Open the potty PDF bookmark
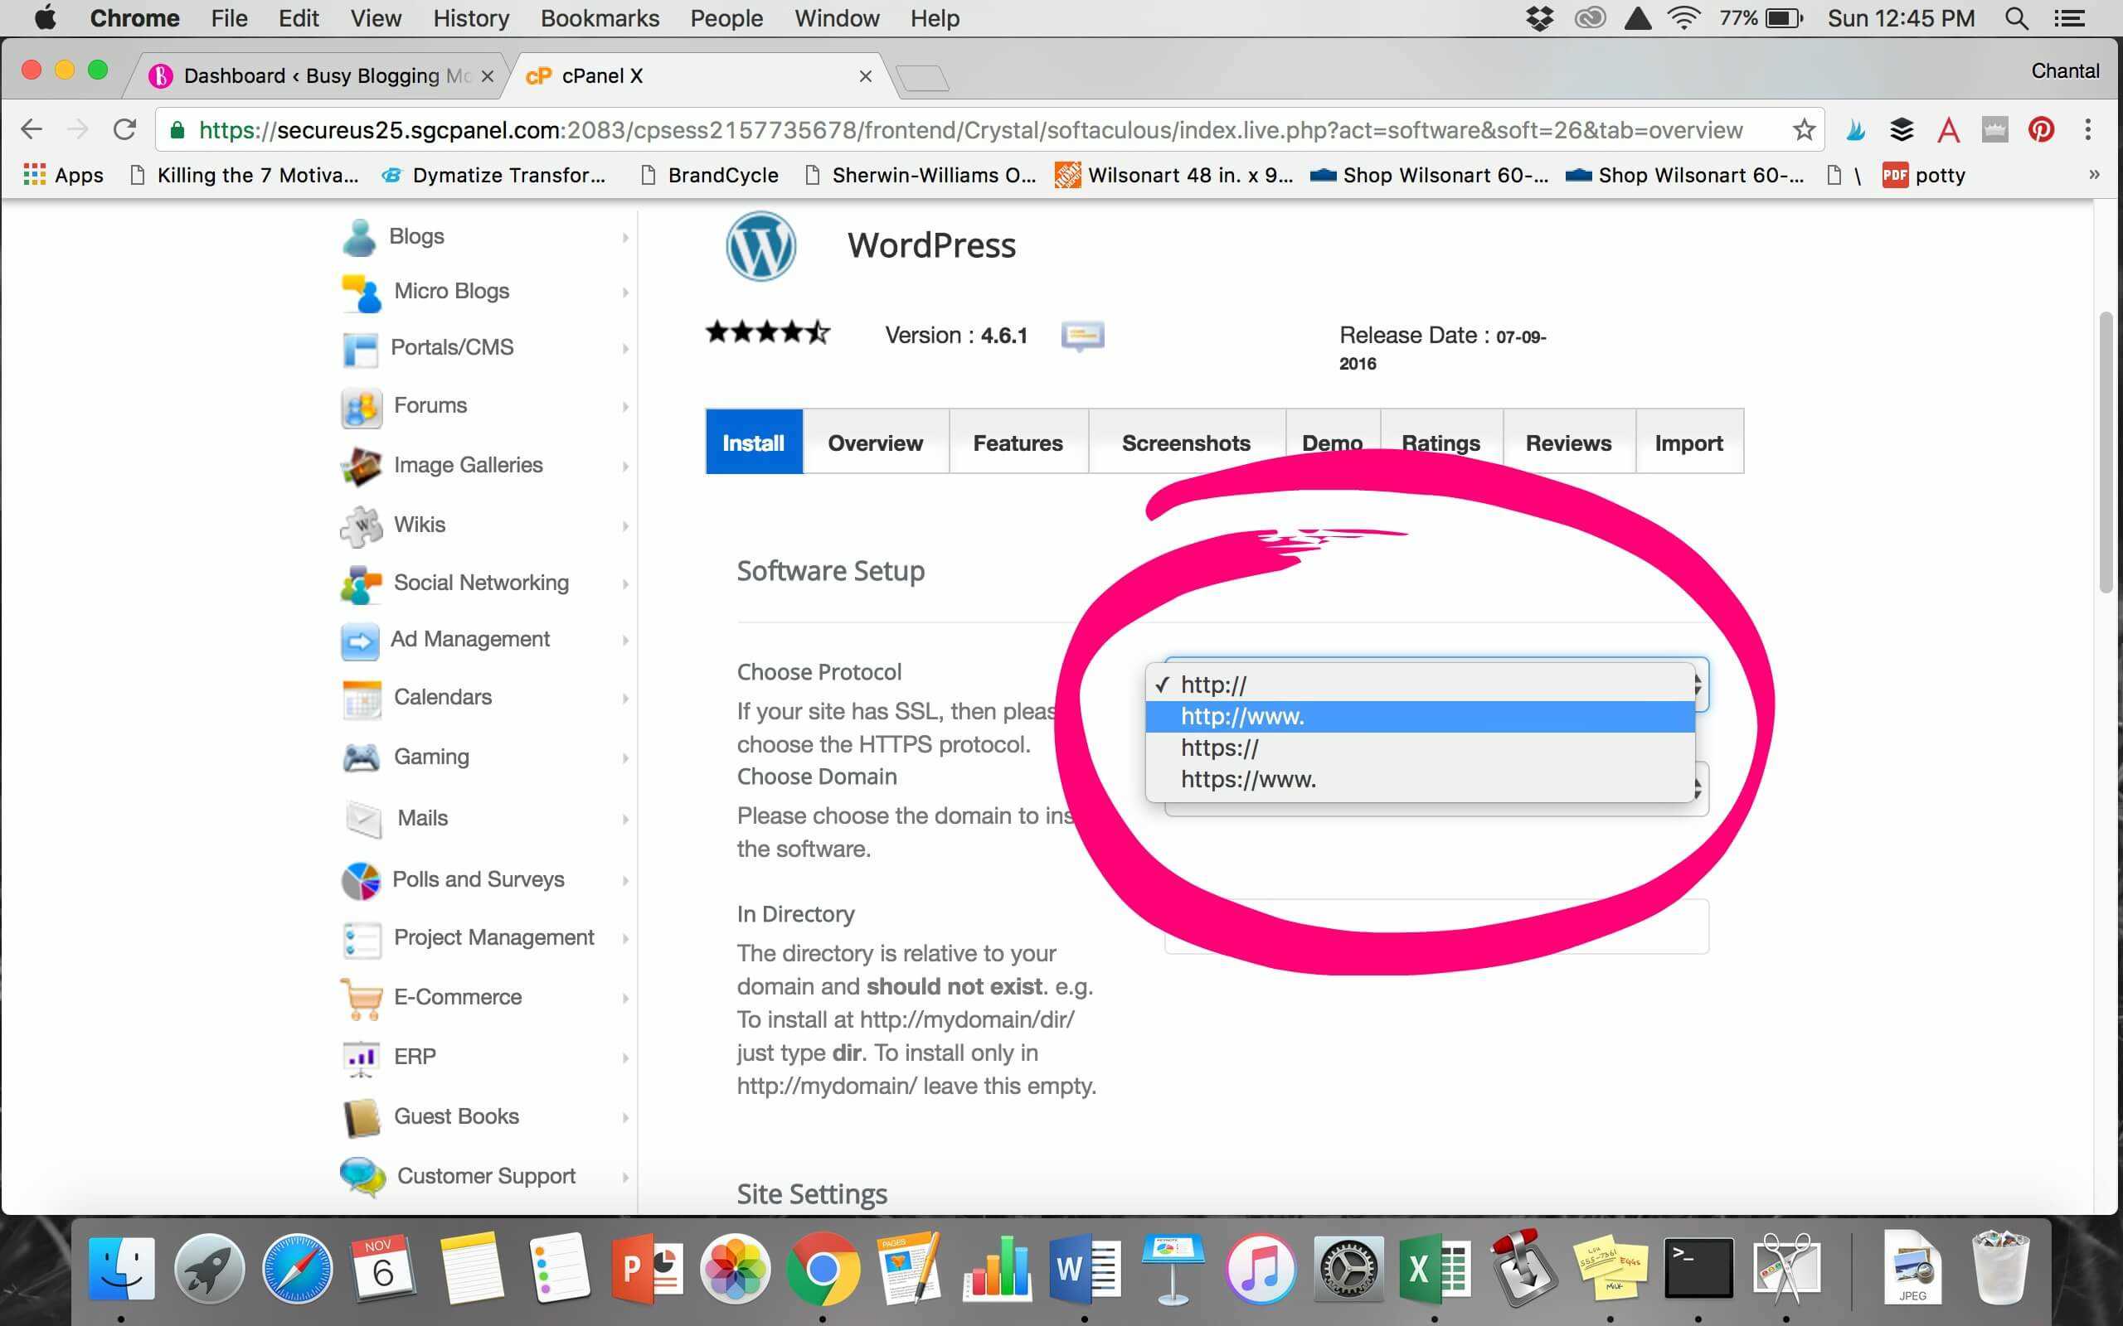Screen dimensions: 2123x1326 [x=1924, y=176]
